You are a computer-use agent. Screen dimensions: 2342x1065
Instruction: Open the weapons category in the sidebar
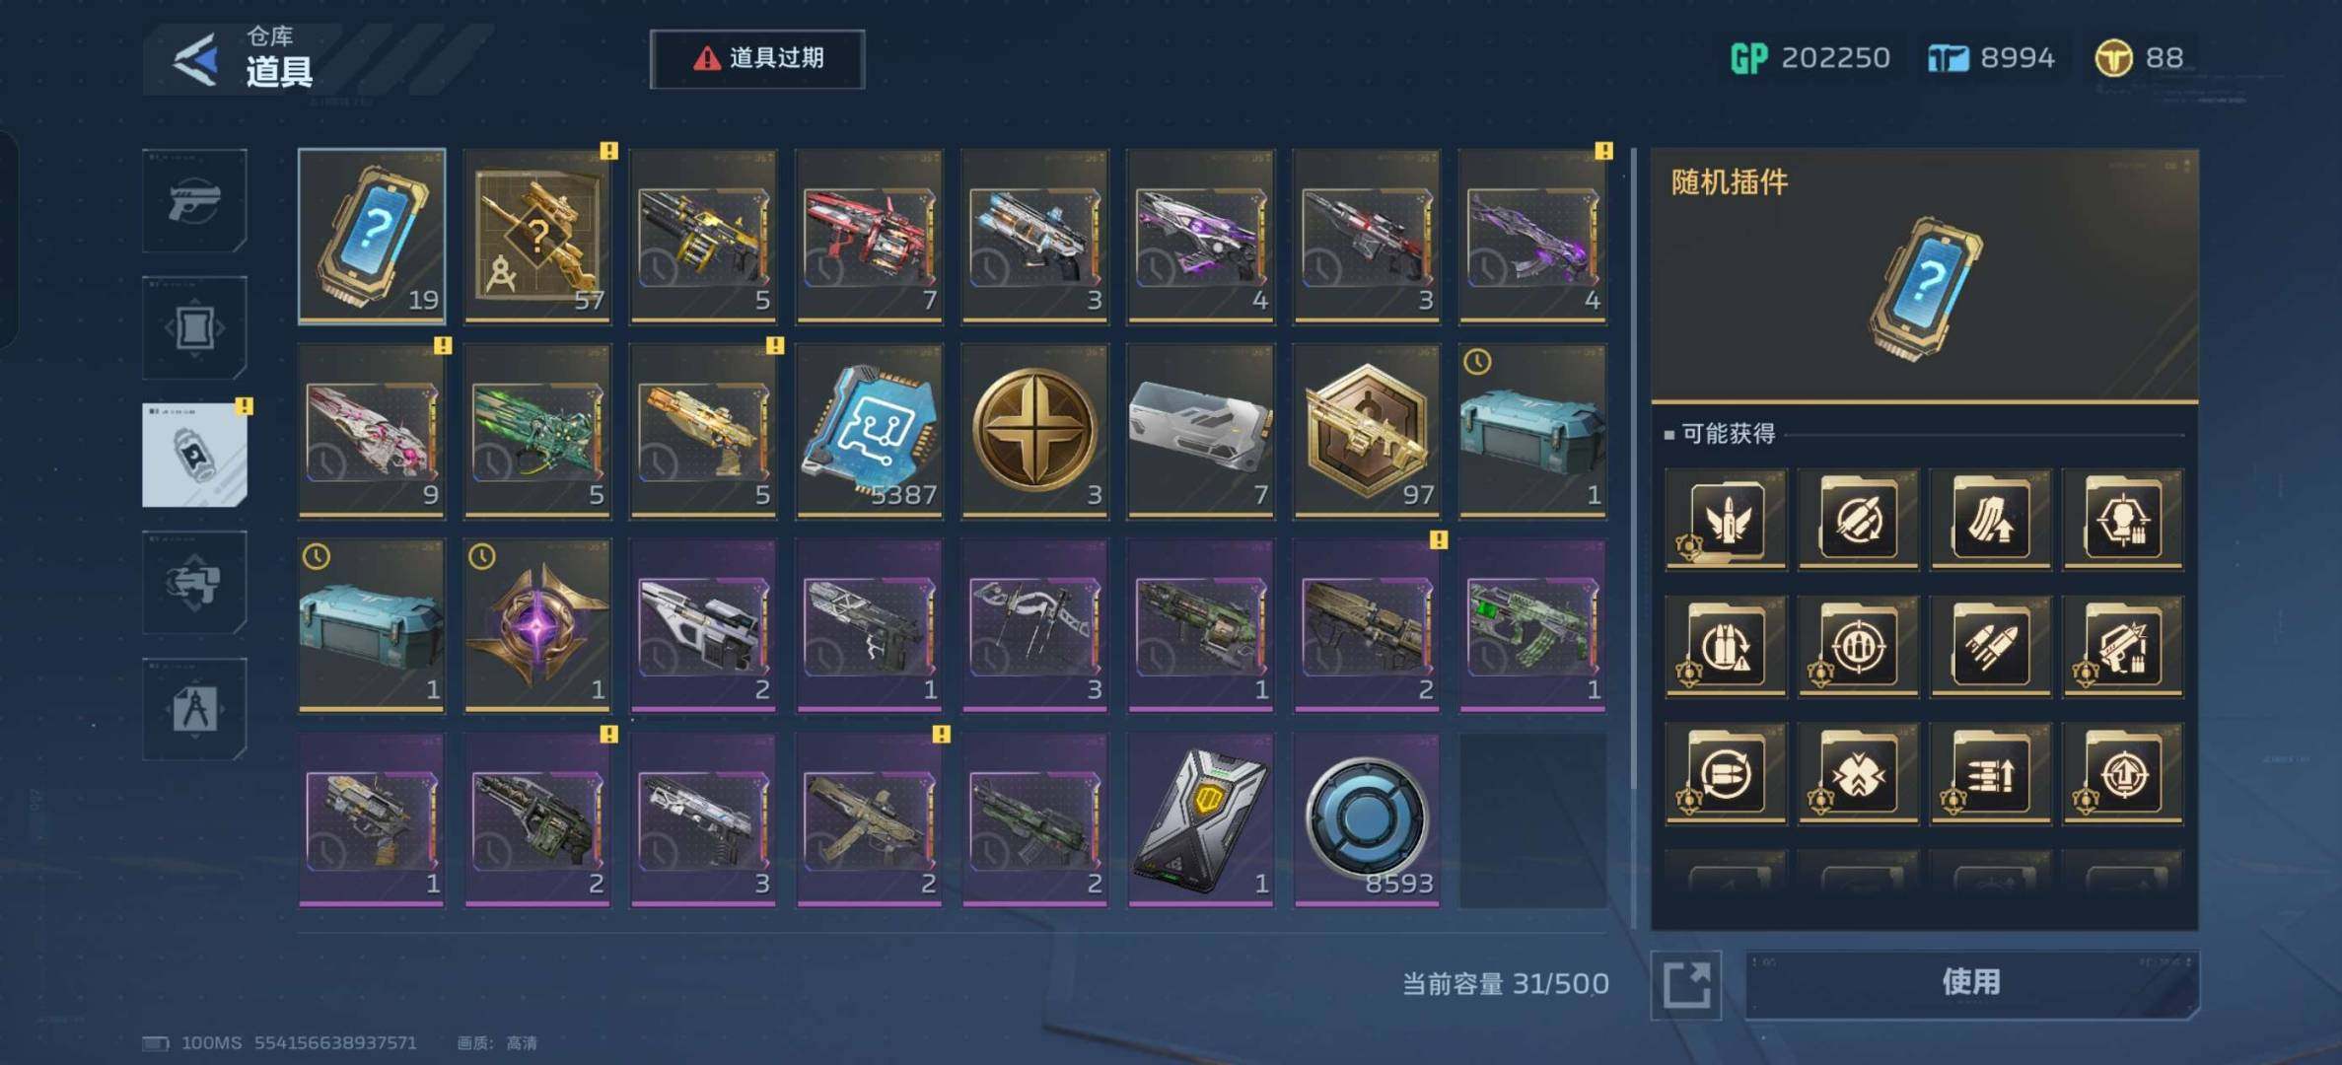pyautogui.click(x=194, y=201)
